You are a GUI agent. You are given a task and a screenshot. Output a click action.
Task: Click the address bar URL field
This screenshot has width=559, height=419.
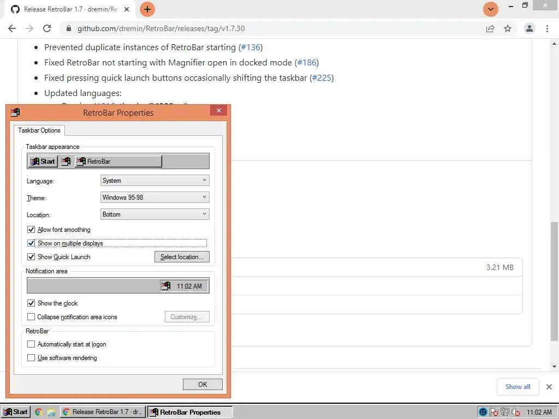[x=271, y=28]
